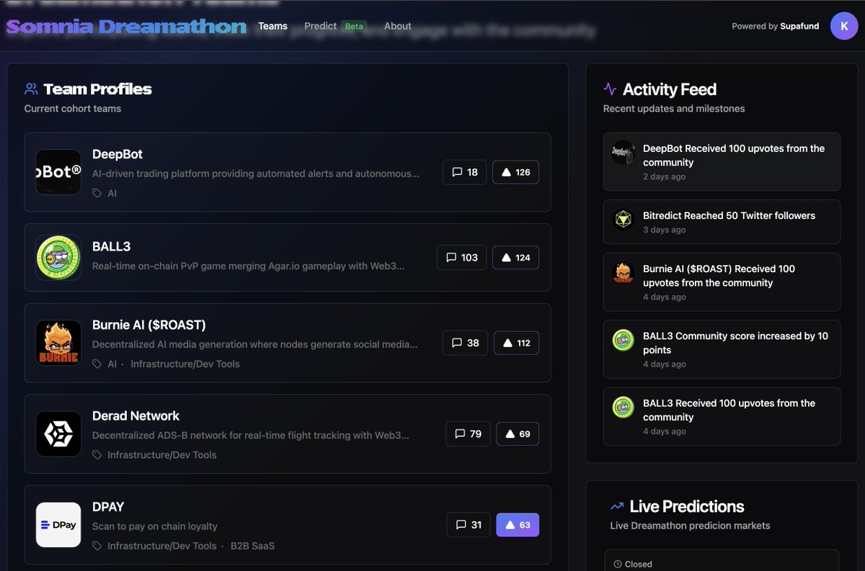865x571 pixels.
Task: Select the BALL3 team avatar
Action: (x=58, y=256)
